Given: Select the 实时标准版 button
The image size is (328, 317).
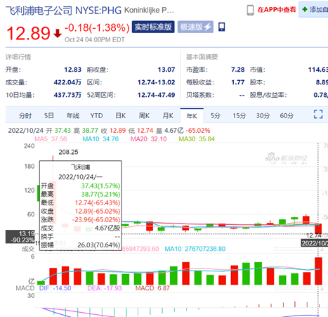Looking at the screenshot, I should pos(153,27).
